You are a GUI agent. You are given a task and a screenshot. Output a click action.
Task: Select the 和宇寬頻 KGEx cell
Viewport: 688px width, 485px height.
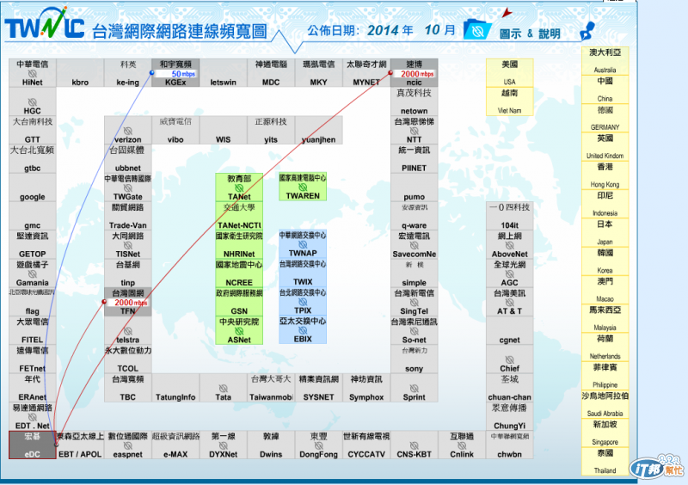(x=175, y=73)
